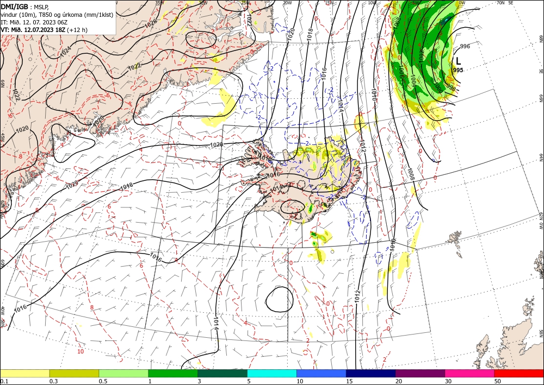Click the legend value '0.1'

click(x=4, y=381)
